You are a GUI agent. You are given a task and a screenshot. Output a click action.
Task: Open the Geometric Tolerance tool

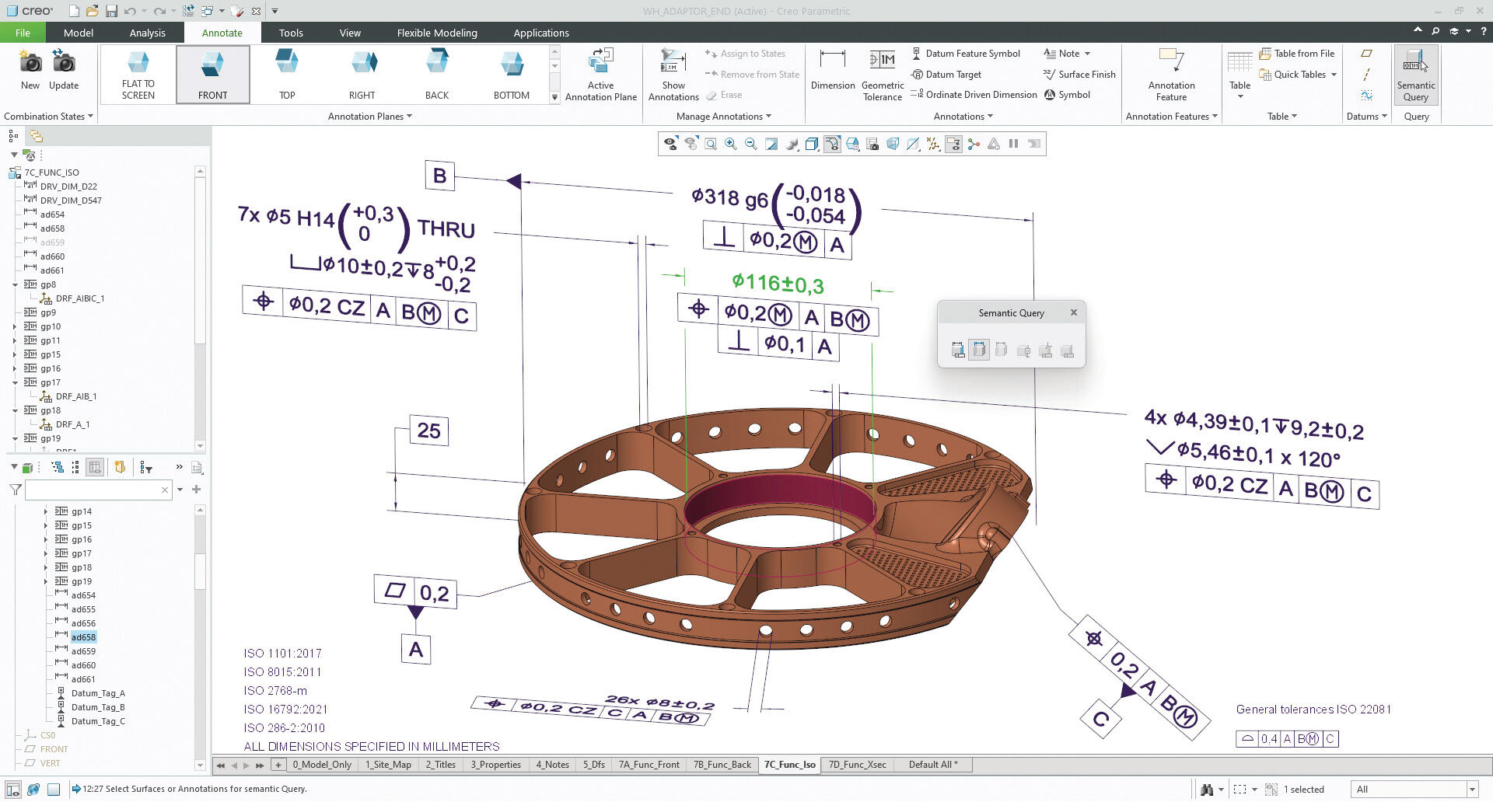[882, 74]
